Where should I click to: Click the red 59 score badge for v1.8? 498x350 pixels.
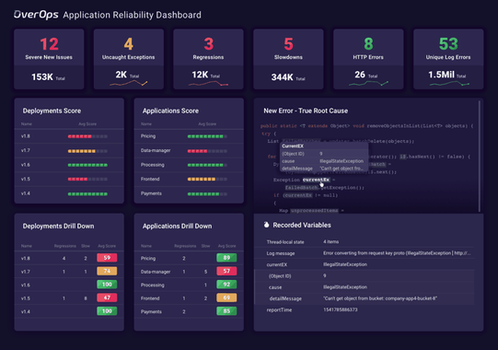click(x=107, y=258)
